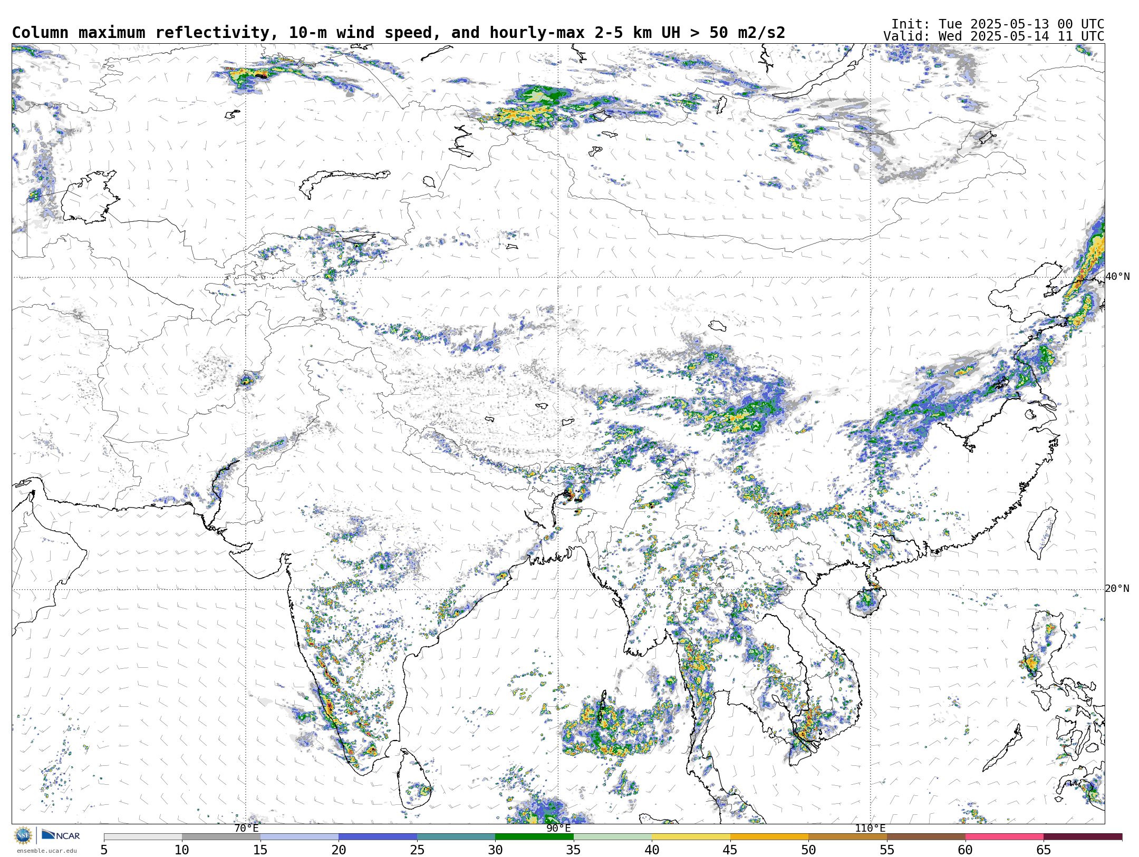Select the pale blue 15 dBZ color swatch

tap(300, 836)
